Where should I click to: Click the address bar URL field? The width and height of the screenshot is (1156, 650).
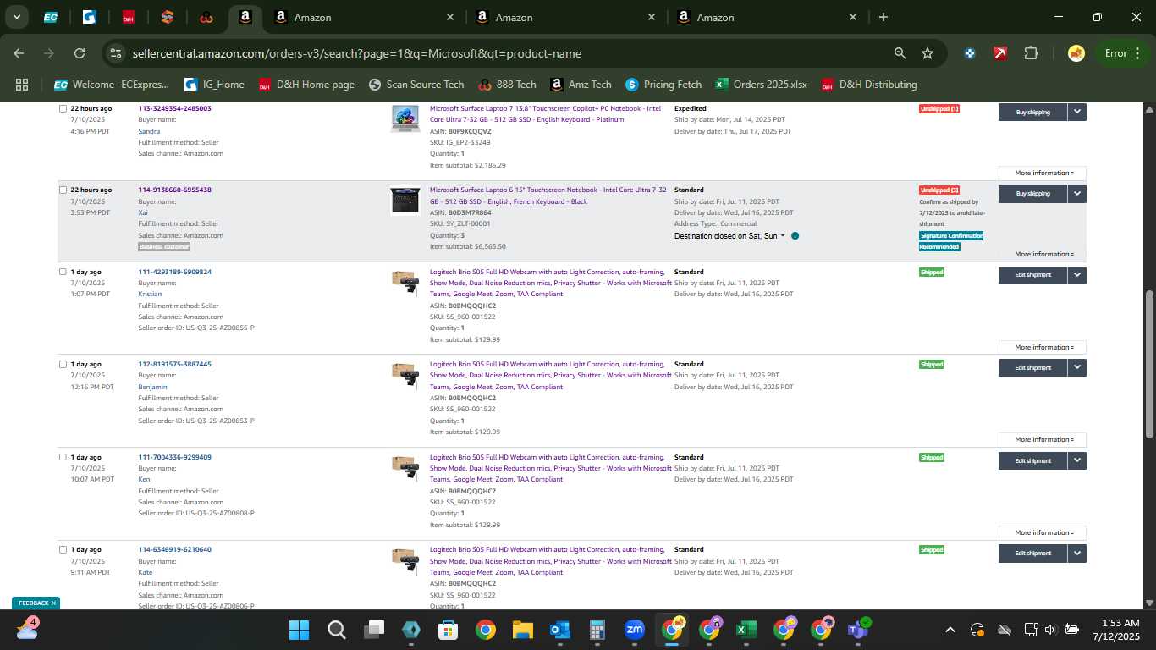(506, 53)
